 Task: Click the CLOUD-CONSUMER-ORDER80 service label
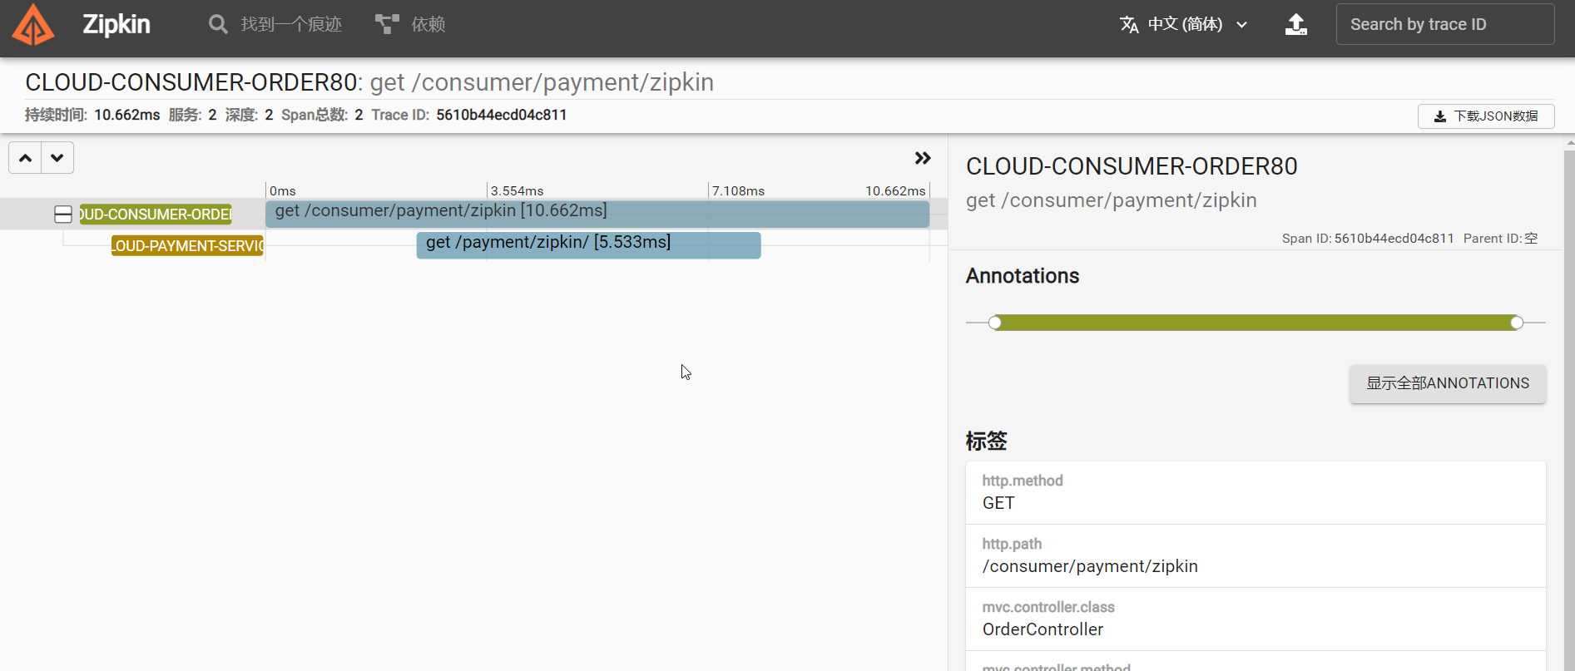pos(156,215)
